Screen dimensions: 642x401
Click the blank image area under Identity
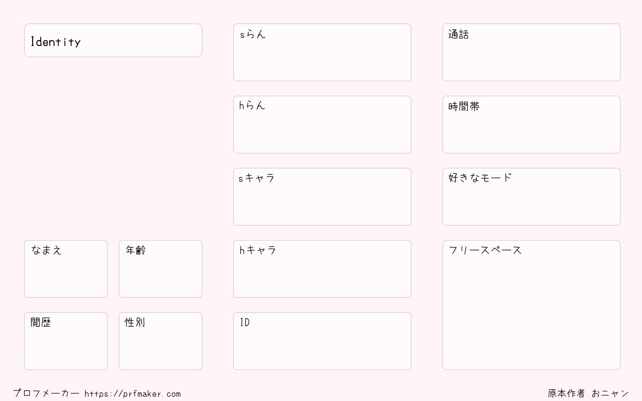click(x=113, y=147)
